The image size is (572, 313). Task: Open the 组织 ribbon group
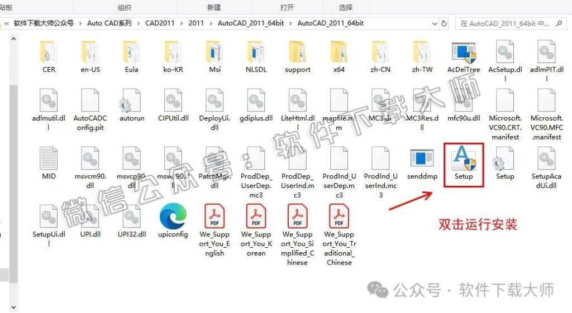[125, 7]
